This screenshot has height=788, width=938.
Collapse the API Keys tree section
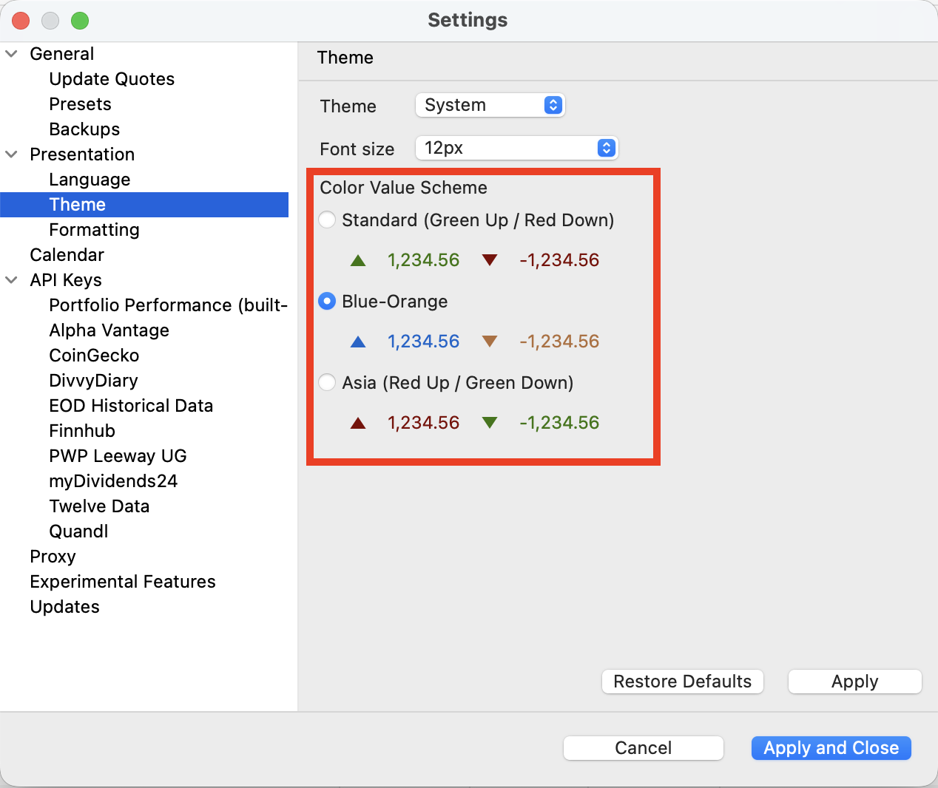(x=12, y=280)
